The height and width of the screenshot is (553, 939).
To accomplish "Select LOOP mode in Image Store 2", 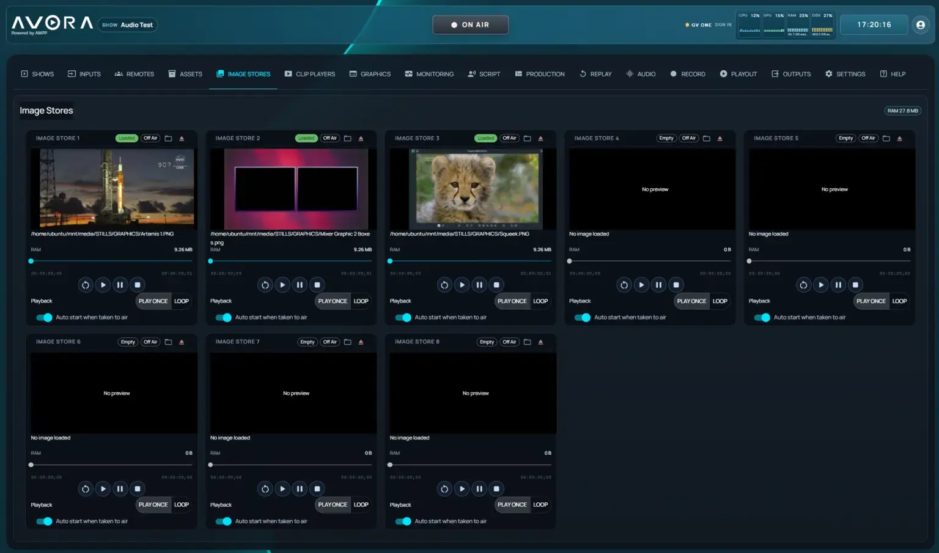I will [361, 301].
